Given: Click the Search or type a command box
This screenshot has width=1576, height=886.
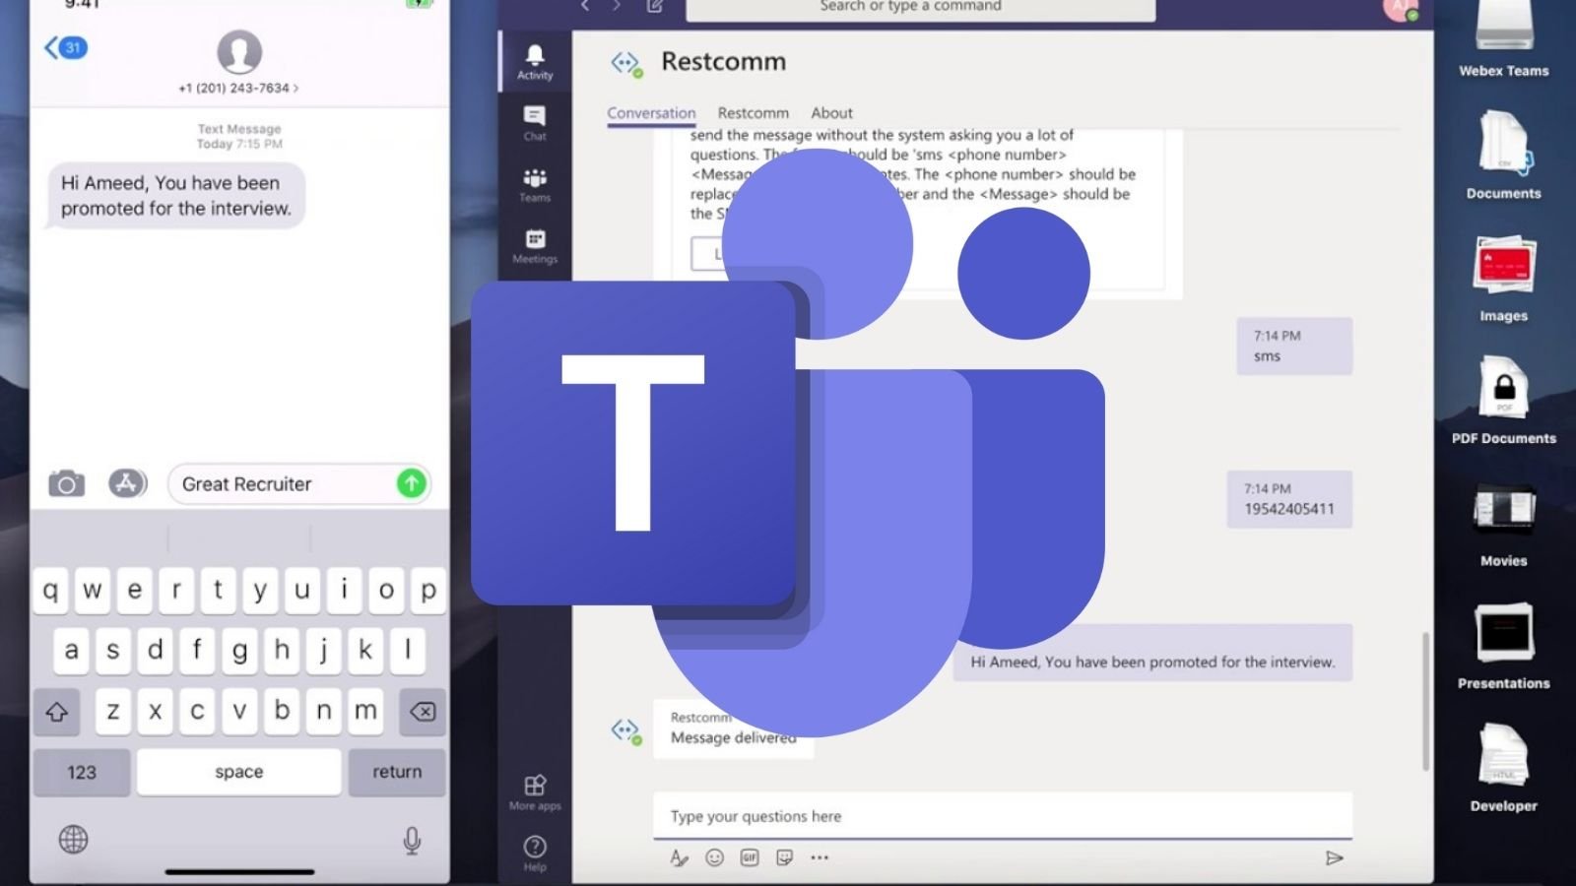Looking at the screenshot, I should [920, 8].
